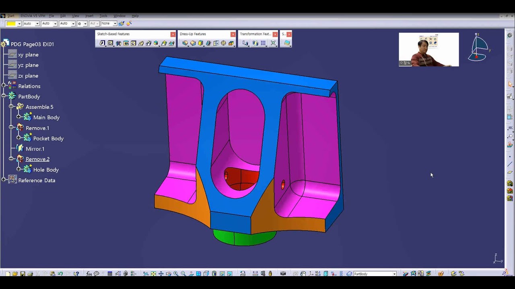Select Mirror.1 in the tree
Image resolution: width=515 pixels, height=289 pixels.
tap(35, 149)
